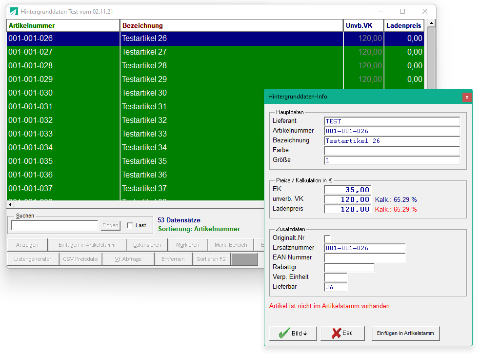Click the EK price field 35,00
The image size is (480, 355).
click(x=347, y=190)
